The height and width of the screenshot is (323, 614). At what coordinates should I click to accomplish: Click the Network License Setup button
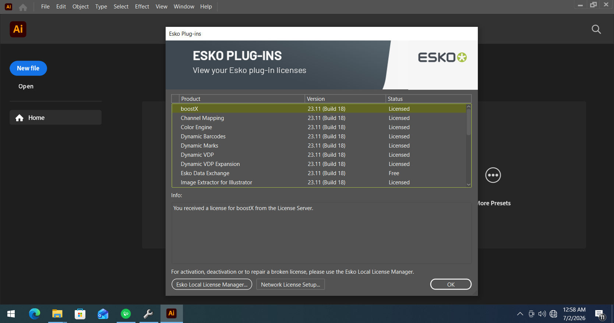(x=290, y=284)
